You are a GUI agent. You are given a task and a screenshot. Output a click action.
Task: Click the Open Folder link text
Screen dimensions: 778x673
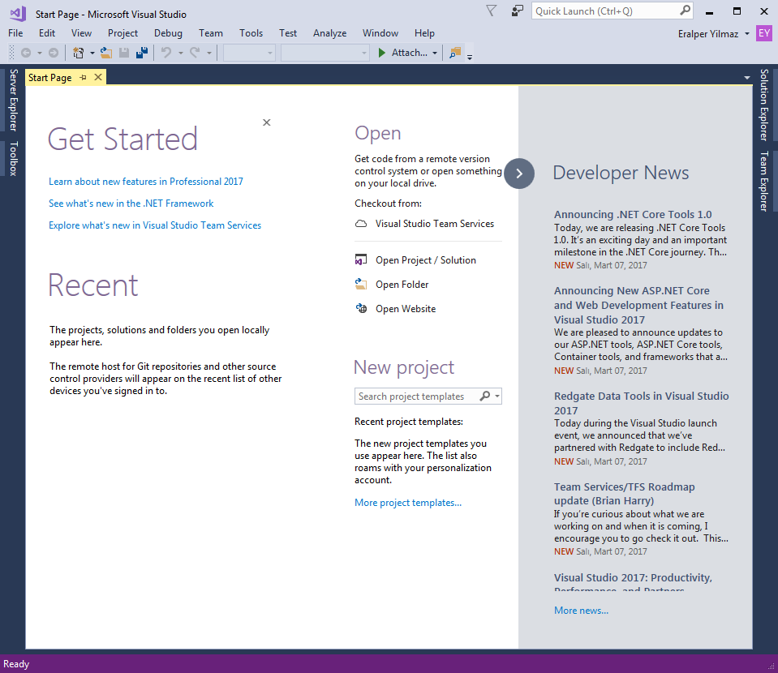point(402,284)
